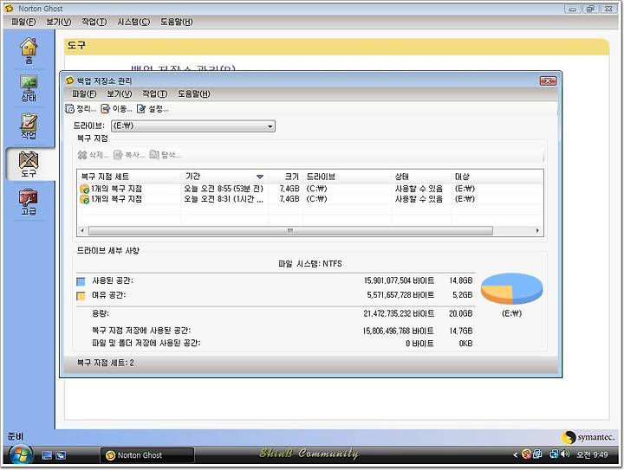The image size is (624, 470).
Task: Click the '파일 시스템: NTFS' text
Action: (310, 264)
